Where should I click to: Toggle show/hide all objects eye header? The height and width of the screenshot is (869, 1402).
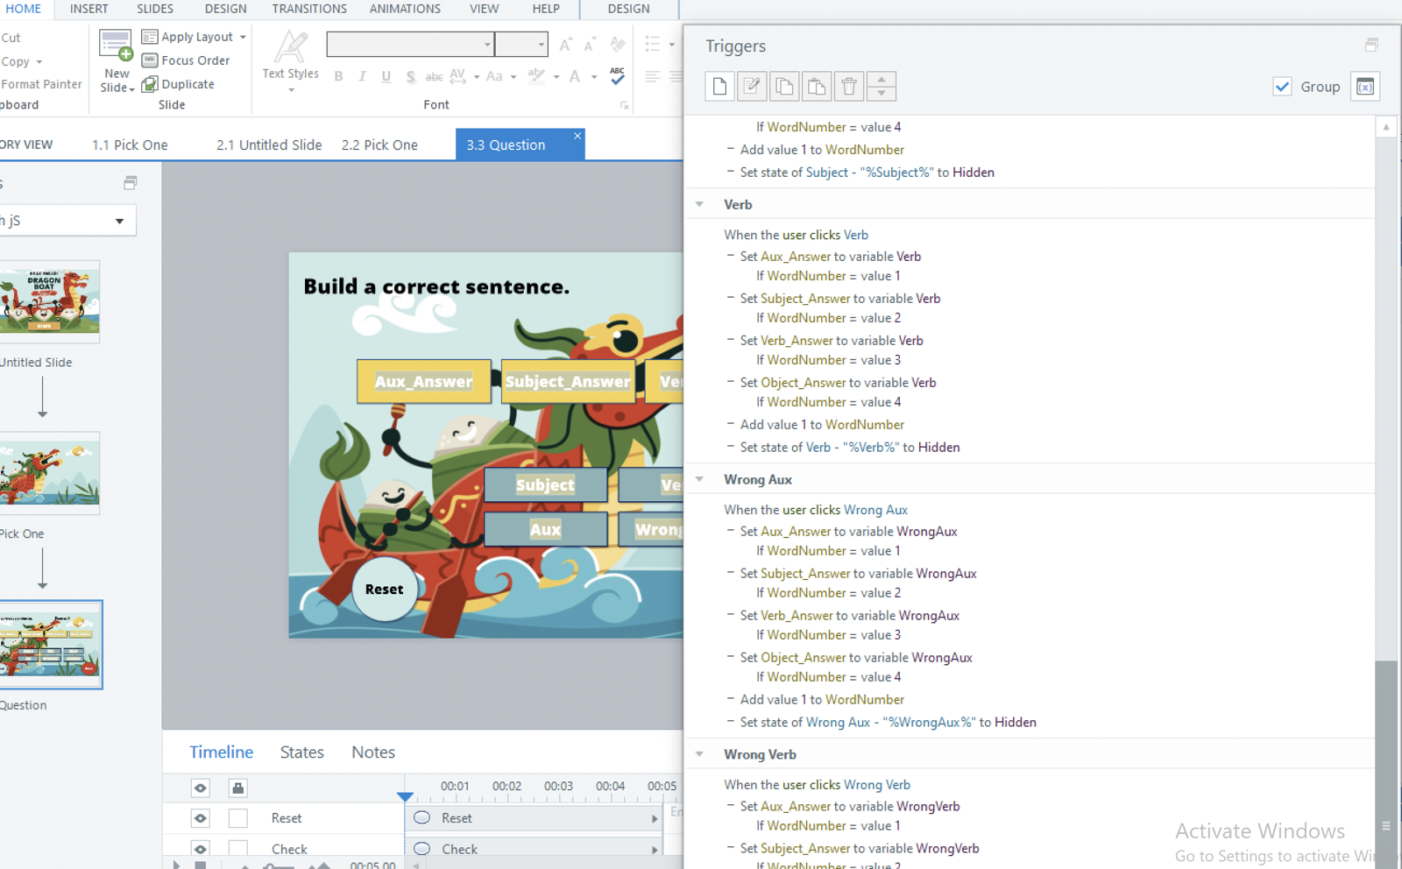201,788
